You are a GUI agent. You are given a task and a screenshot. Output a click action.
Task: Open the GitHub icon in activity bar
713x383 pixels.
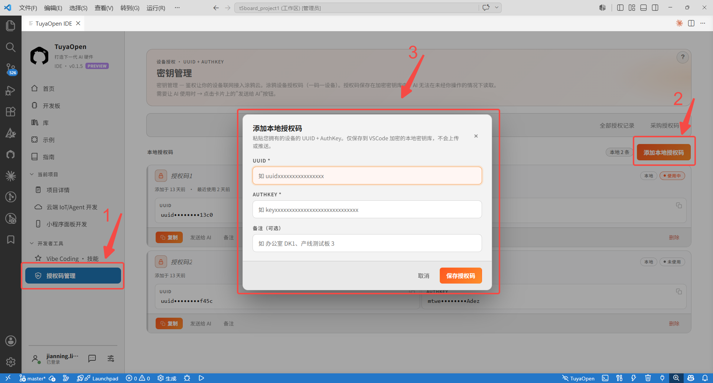pyautogui.click(x=10, y=154)
